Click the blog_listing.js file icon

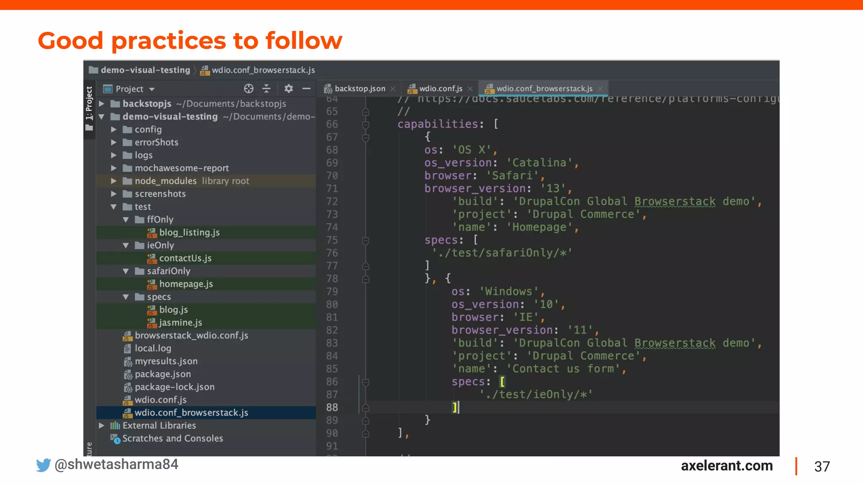[152, 233]
